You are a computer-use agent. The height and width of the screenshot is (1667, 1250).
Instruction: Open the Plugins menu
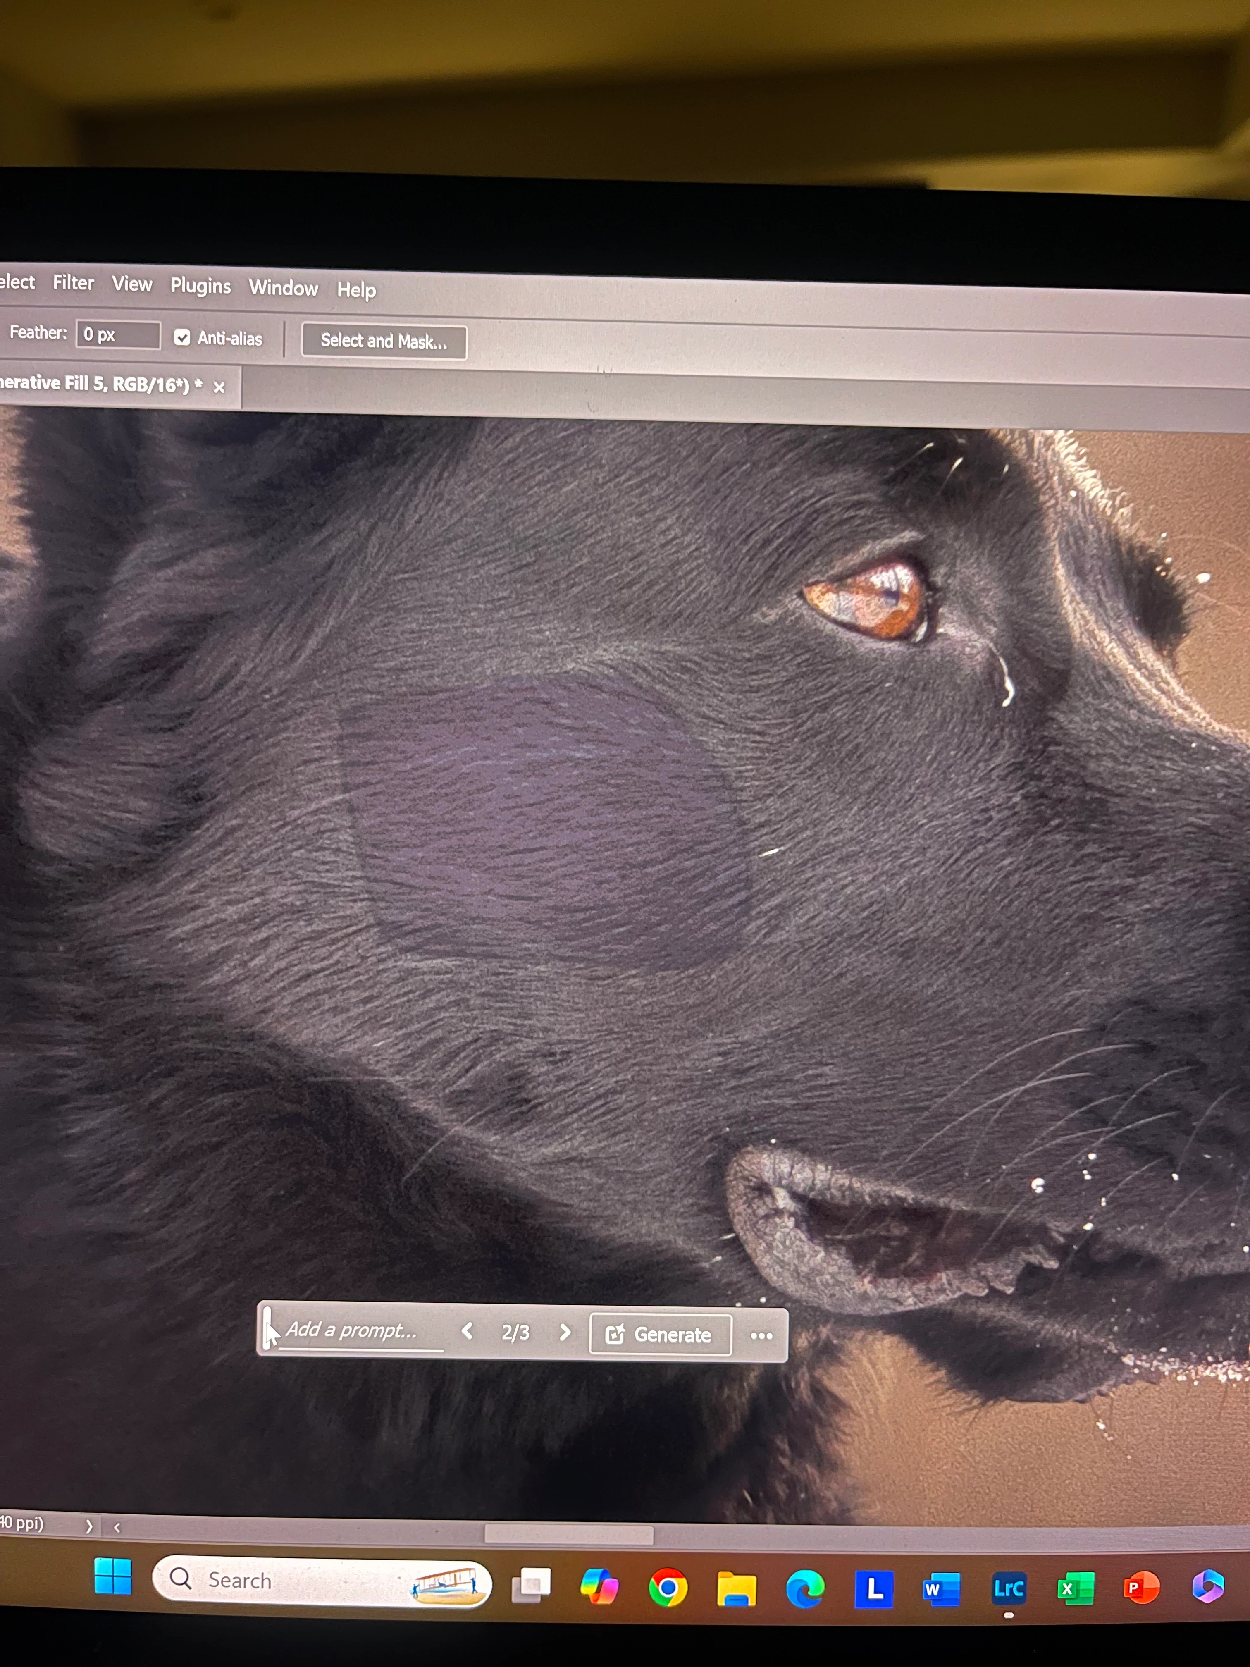(x=200, y=286)
